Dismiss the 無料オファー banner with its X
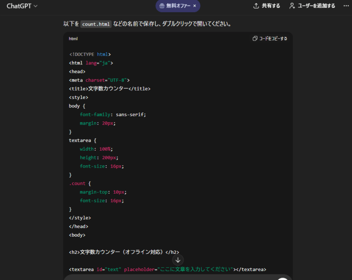 (195, 6)
